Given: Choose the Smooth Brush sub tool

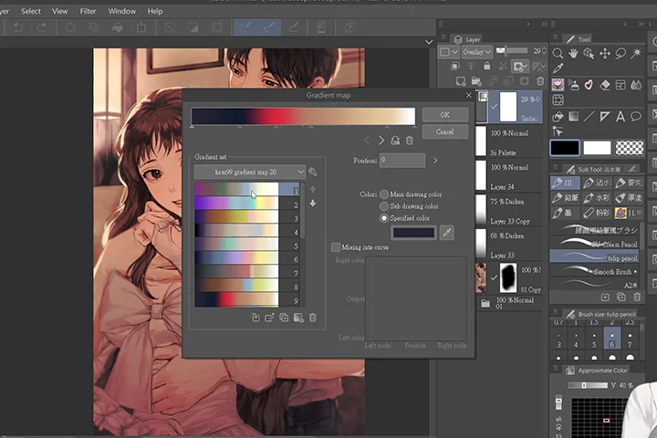Looking at the screenshot, I should pyautogui.click(x=594, y=272).
